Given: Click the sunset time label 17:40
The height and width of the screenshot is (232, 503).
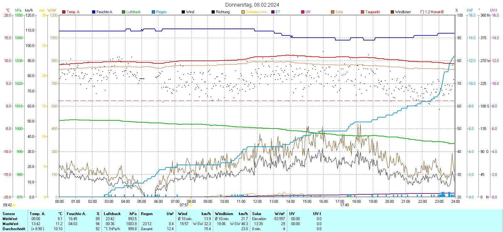Looking at the screenshot, I should point(344,205).
